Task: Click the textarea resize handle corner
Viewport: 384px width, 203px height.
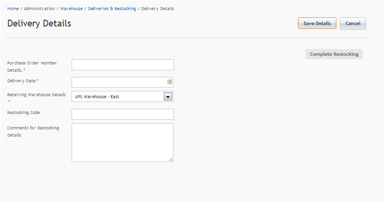Action: [x=171, y=159]
